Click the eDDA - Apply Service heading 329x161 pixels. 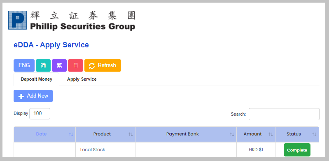[x=51, y=45]
